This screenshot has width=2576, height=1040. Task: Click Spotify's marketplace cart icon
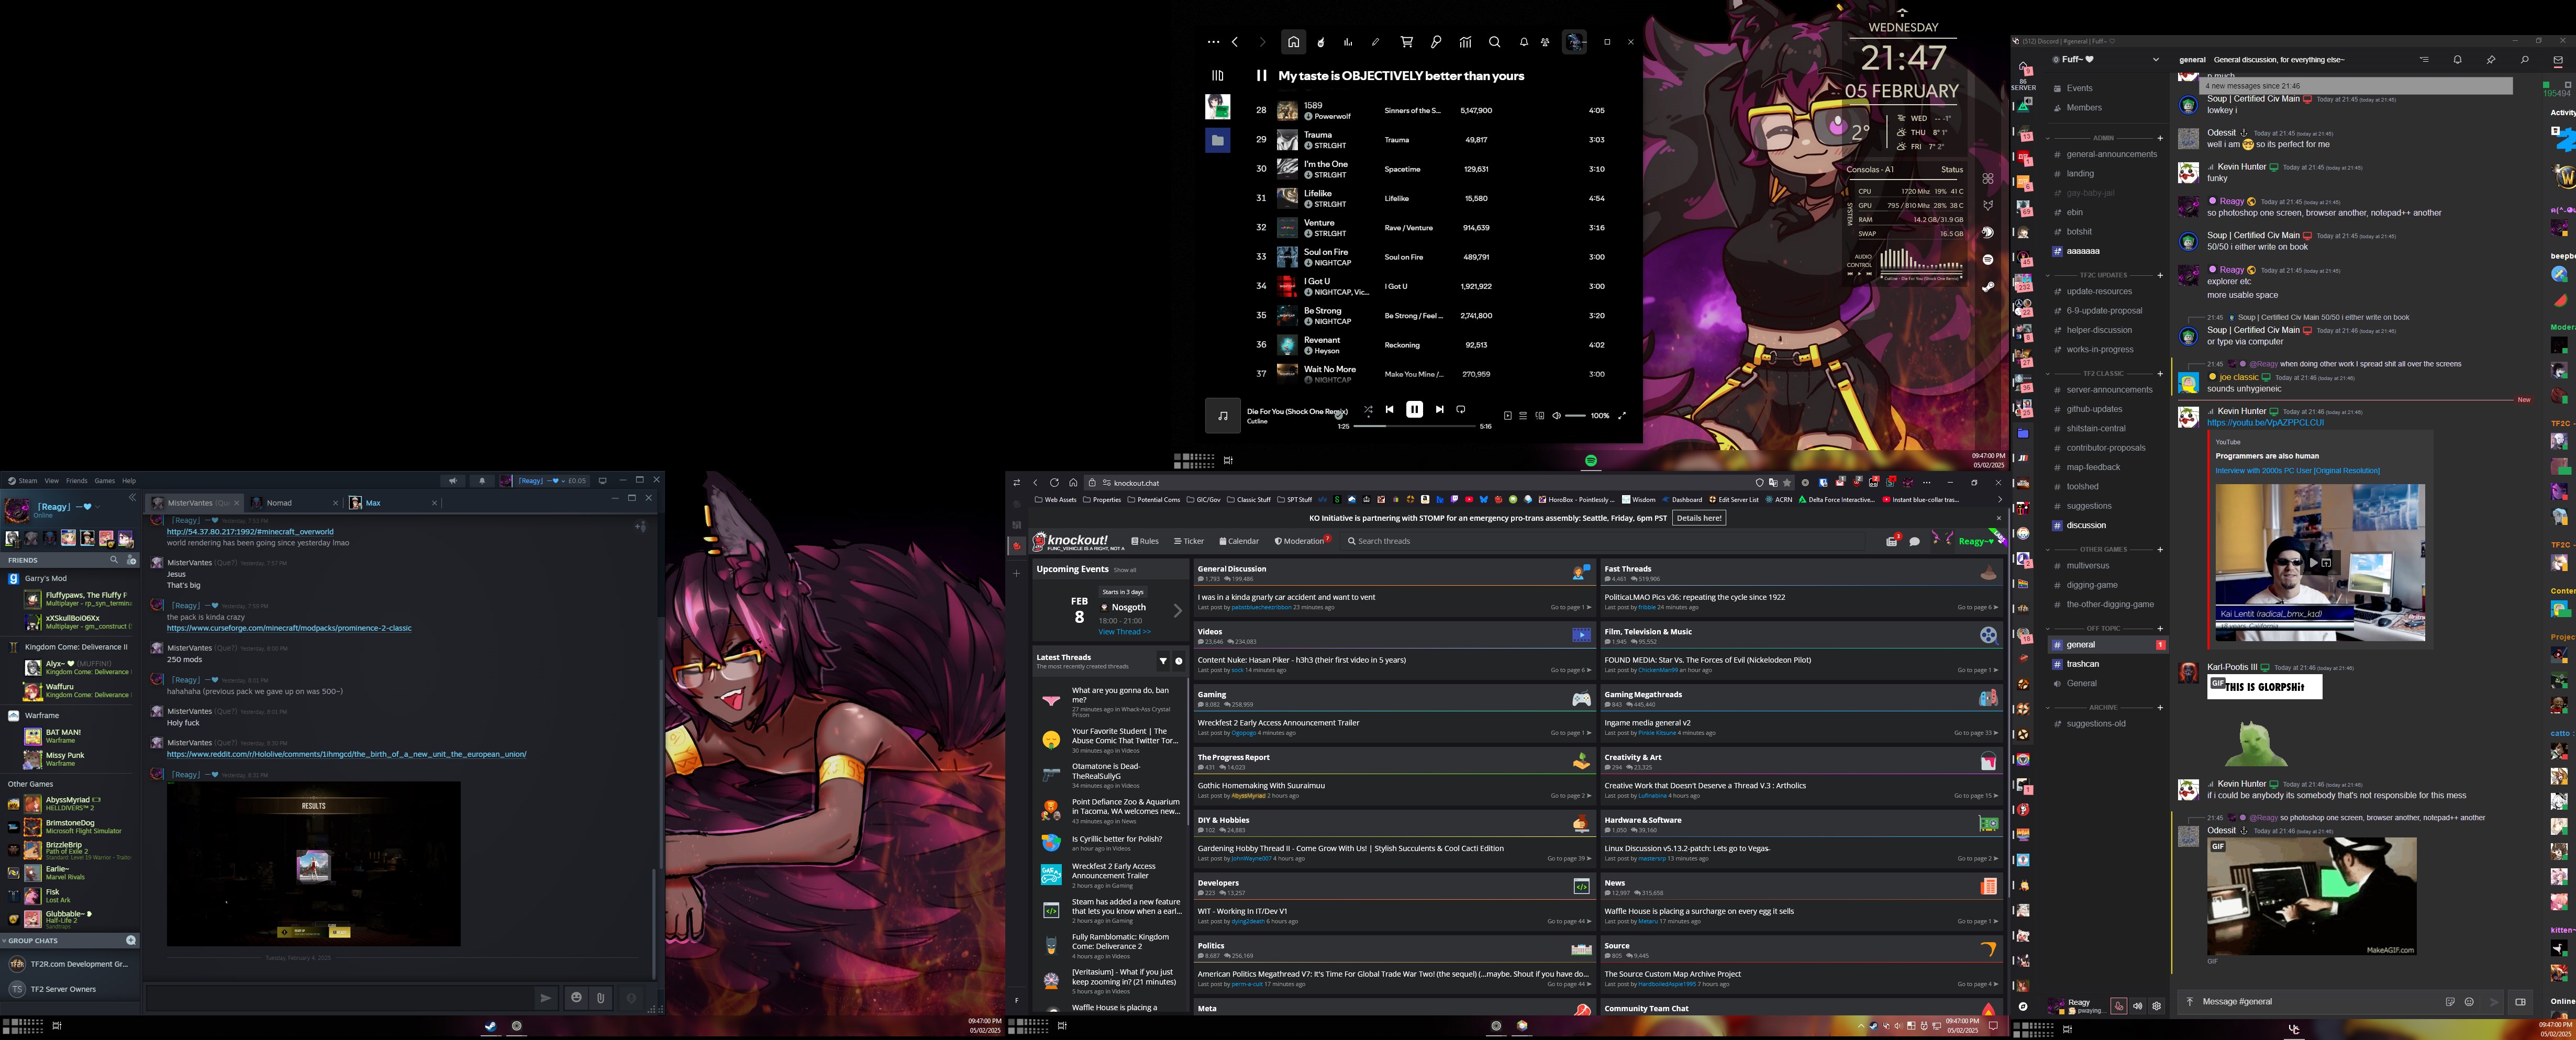1406,42
